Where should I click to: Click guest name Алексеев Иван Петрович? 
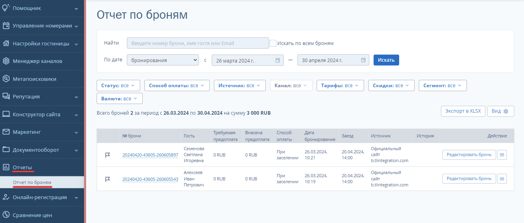[194, 179]
